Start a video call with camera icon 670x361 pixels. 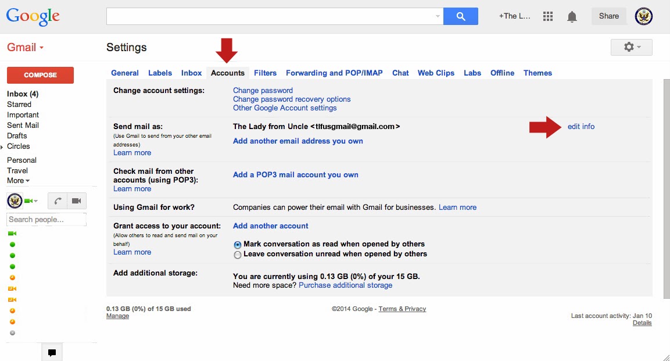tap(77, 201)
